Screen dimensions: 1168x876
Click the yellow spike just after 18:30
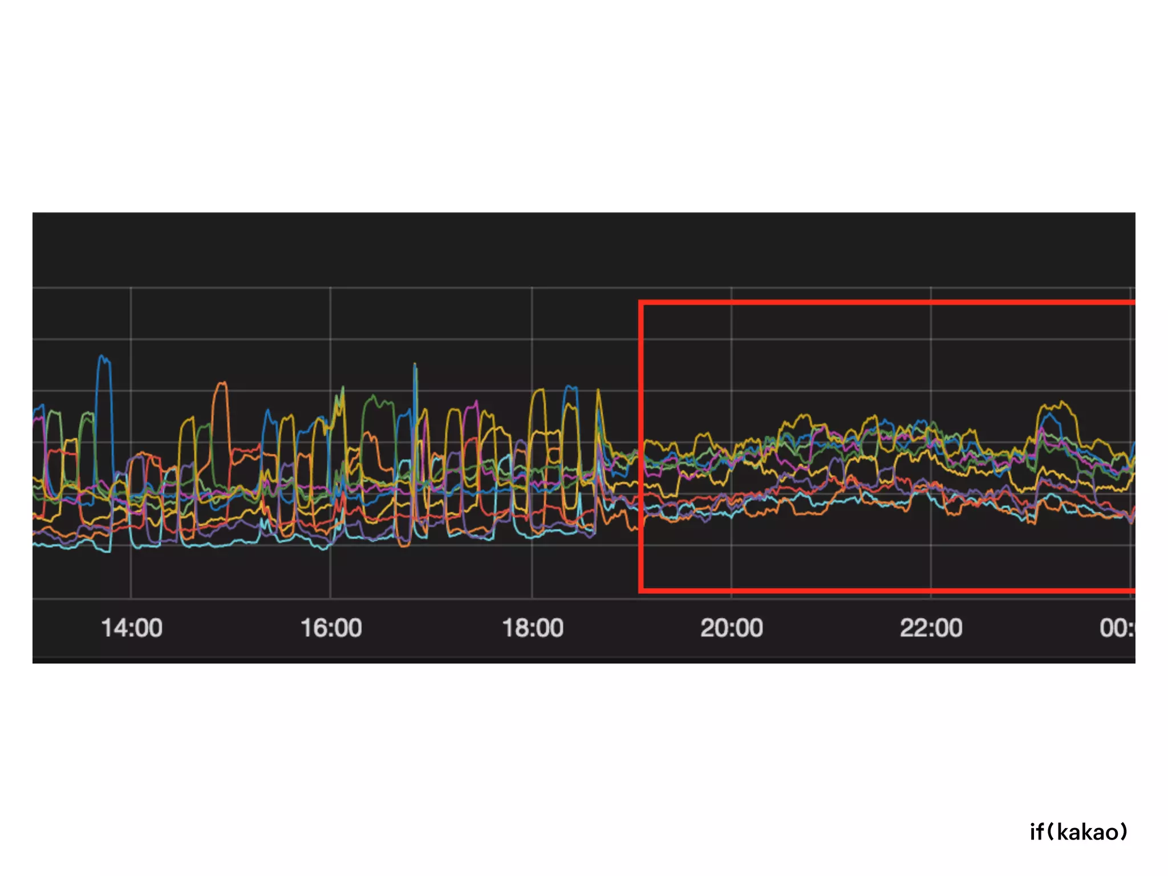point(598,391)
